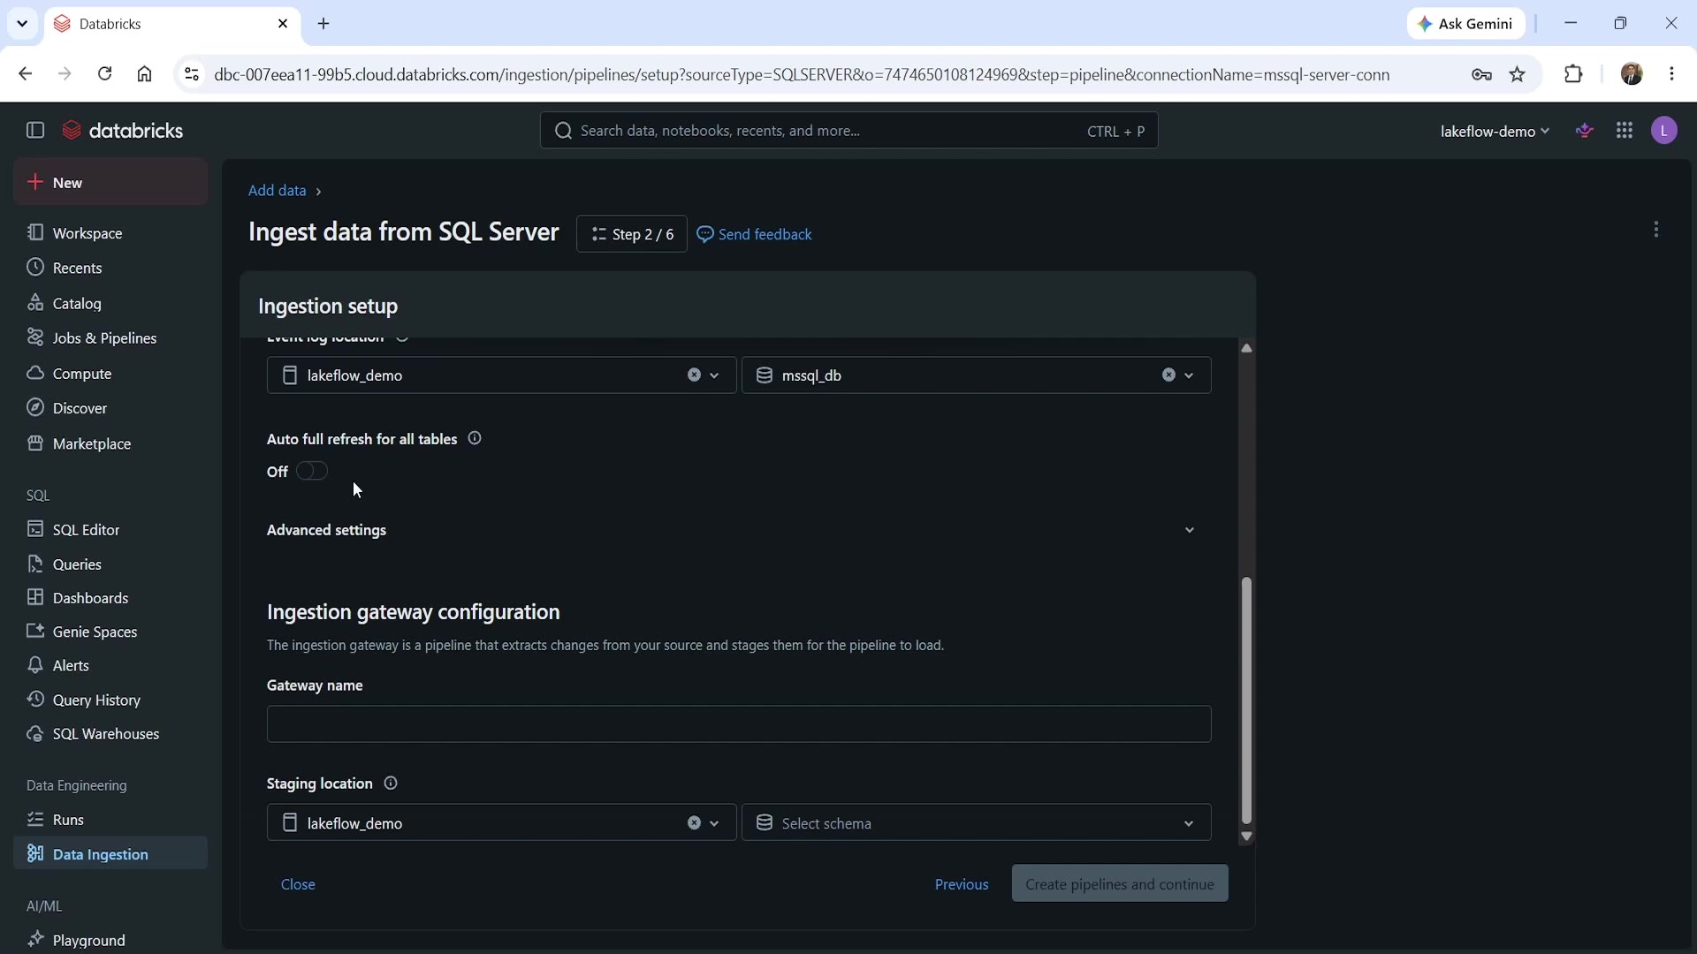The height and width of the screenshot is (954, 1697).
Task: Close the Databricks browser tab
Action: pos(283,24)
